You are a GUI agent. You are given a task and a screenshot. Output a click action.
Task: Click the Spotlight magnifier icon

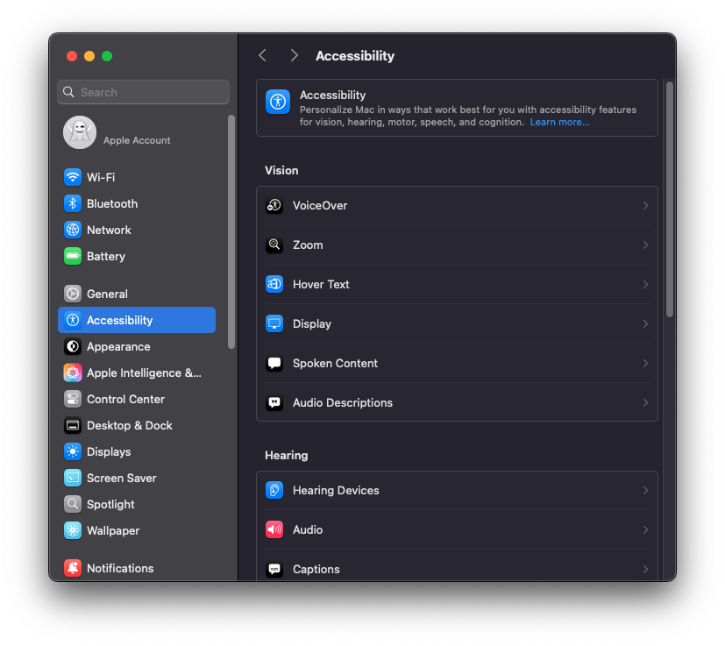click(73, 504)
